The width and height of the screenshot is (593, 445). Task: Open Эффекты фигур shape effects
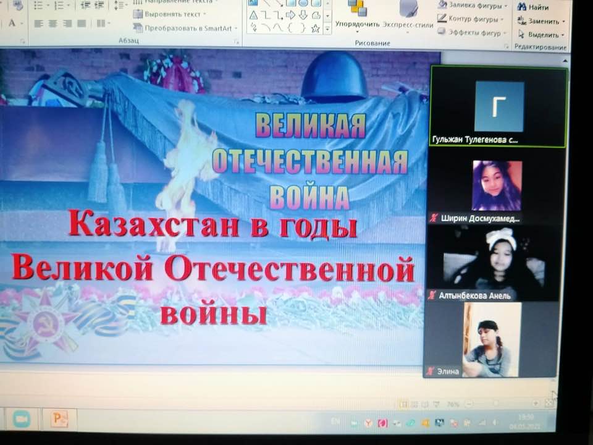pos(473,33)
